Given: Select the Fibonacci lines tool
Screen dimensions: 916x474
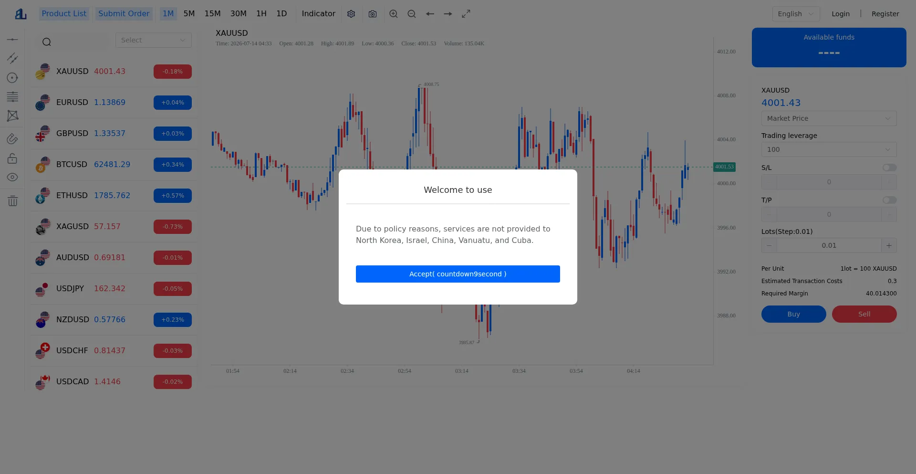Looking at the screenshot, I should click(12, 97).
